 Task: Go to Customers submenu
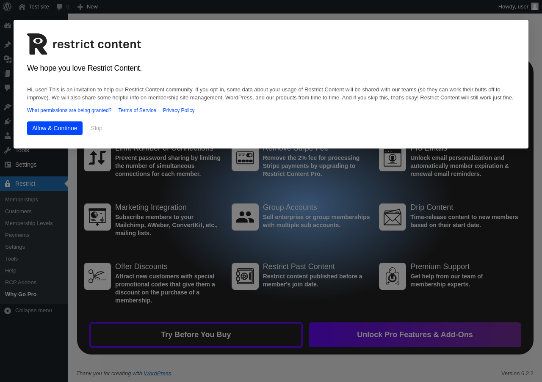pos(18,212)
